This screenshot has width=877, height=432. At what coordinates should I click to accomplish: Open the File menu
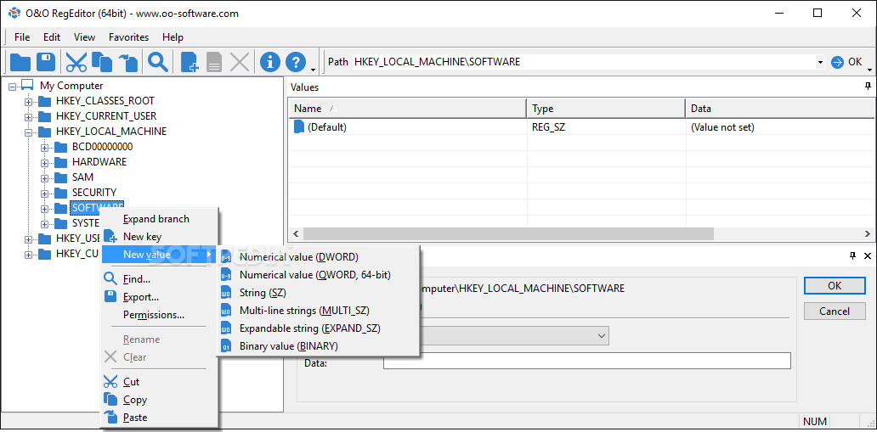(22, 37)
